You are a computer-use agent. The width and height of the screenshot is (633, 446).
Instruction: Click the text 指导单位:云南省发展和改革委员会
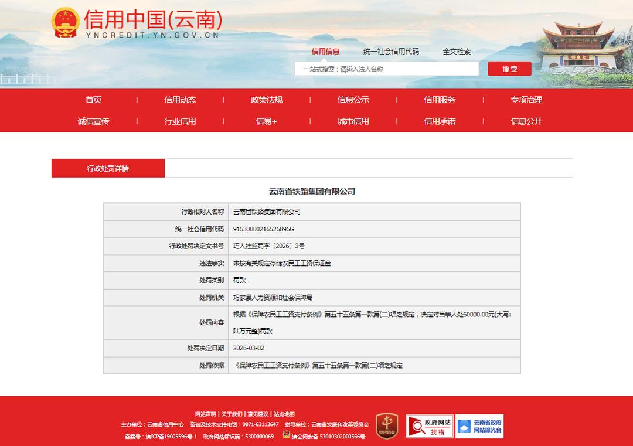(327, 424)
